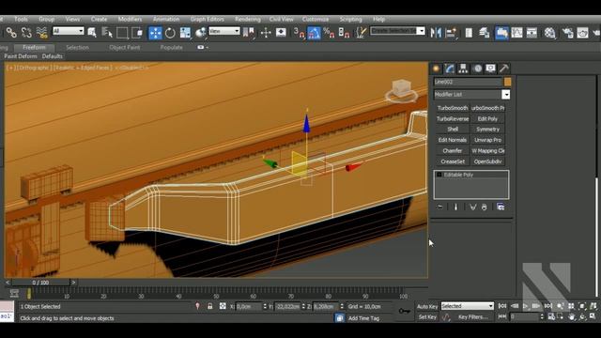Open the selection filter 'All' dropdown

[69, 31]
